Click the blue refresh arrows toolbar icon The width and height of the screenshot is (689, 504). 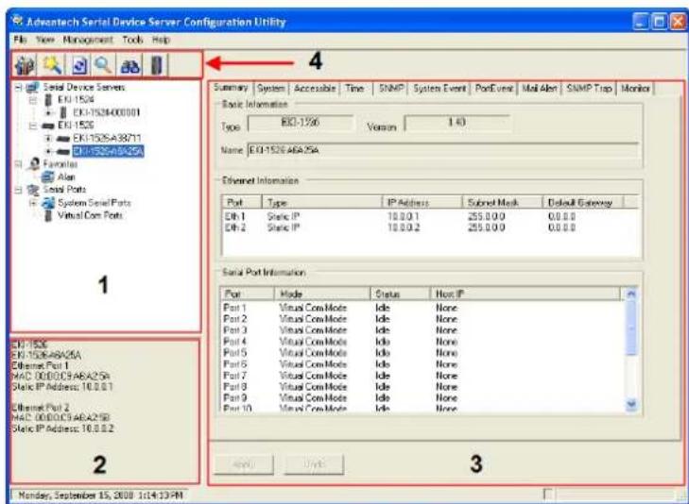pyautogui.click(x=79, y=66)
